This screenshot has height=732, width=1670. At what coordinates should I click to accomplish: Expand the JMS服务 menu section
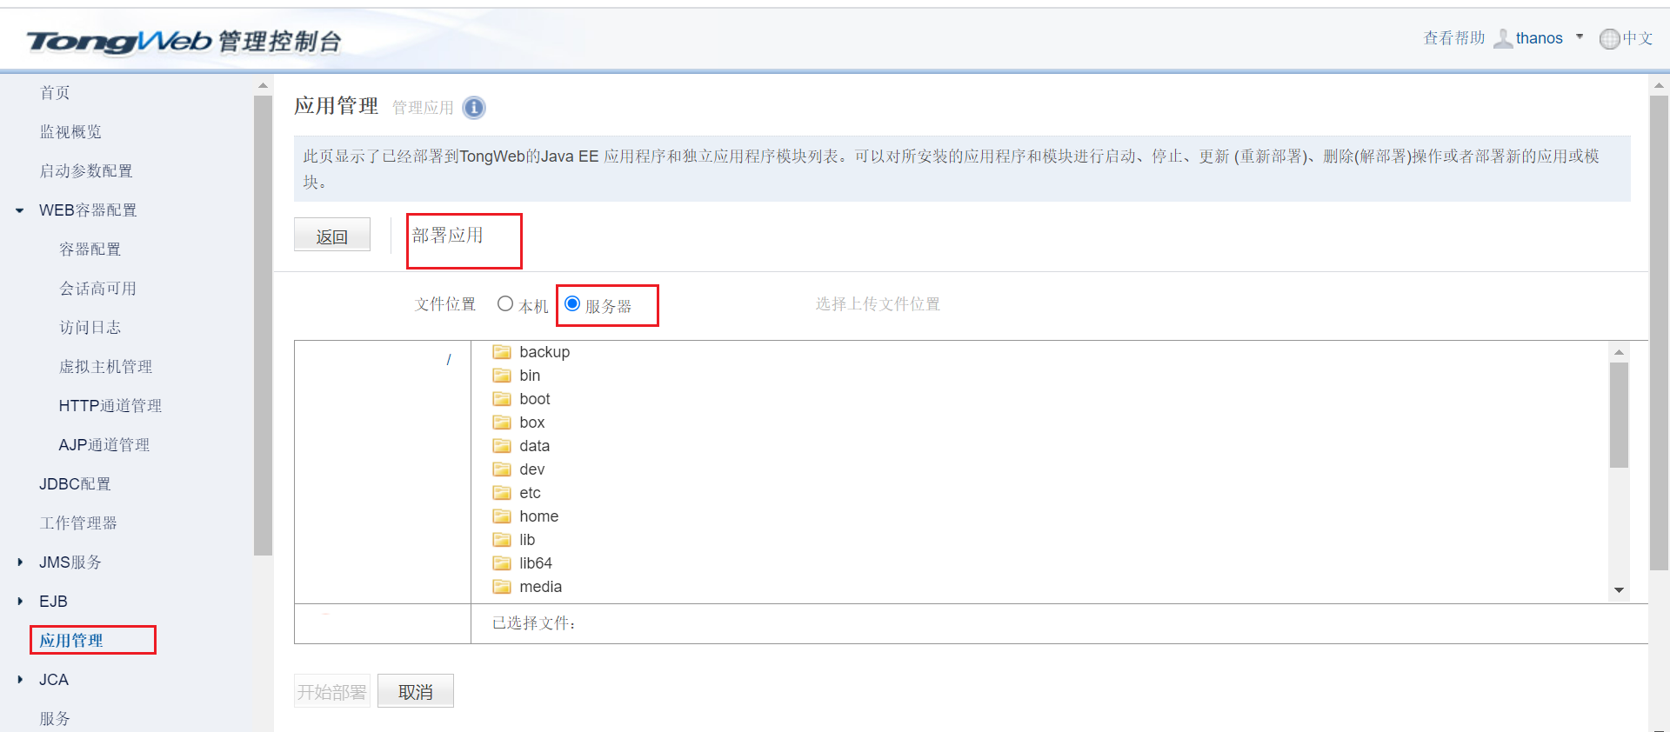tap(20, 562)
